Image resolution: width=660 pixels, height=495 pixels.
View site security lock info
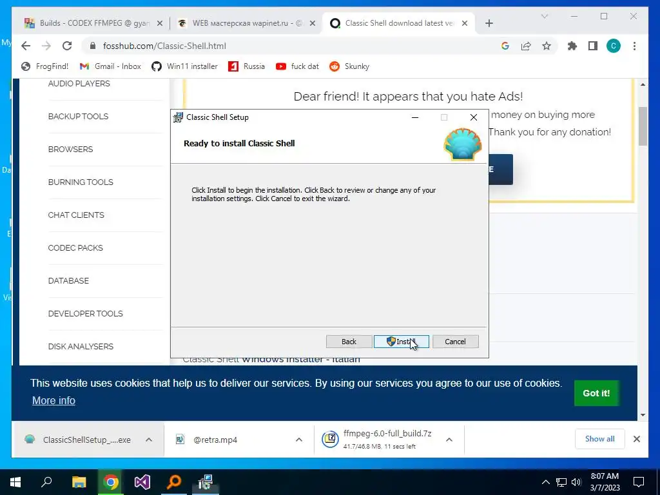pyautogui.click(x=93, y=46)
